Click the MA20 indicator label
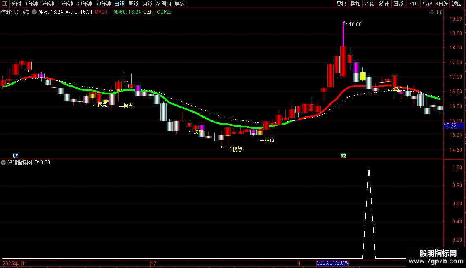 point(103,12)
